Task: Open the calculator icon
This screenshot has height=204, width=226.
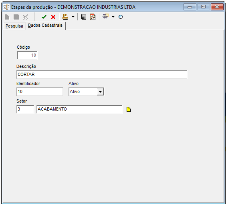Action: pyautogui.click(x=84, y=17)
